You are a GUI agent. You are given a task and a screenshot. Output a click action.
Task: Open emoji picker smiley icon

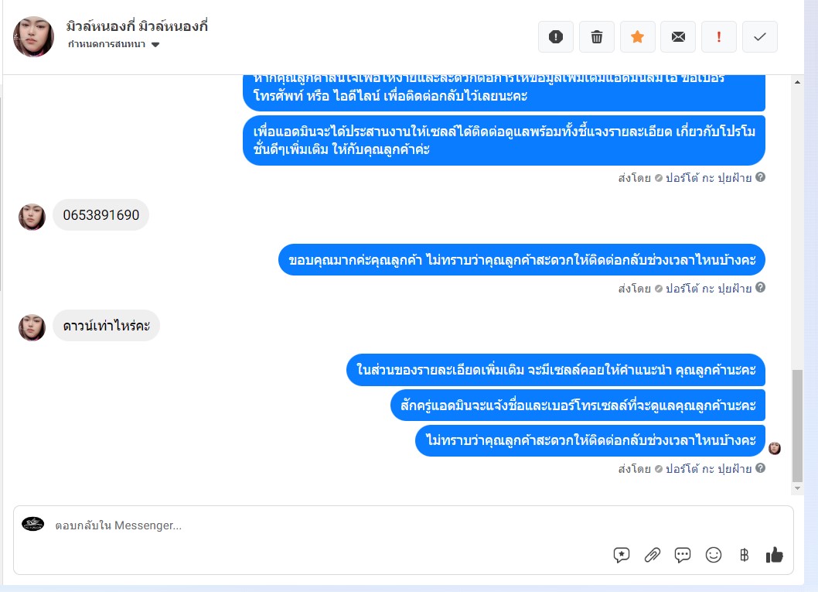coord(713,555)
